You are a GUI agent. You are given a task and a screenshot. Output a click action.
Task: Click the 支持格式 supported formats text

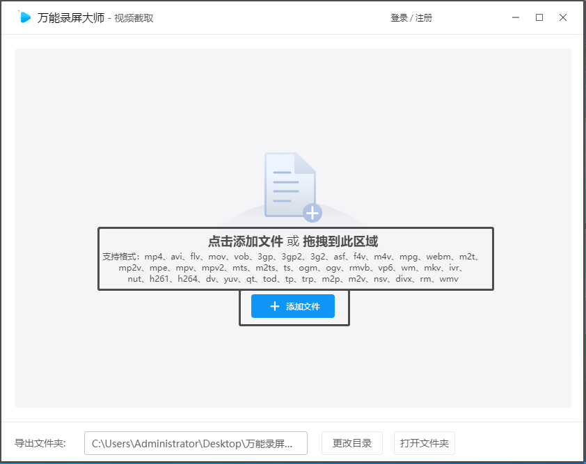click(292, 268)
